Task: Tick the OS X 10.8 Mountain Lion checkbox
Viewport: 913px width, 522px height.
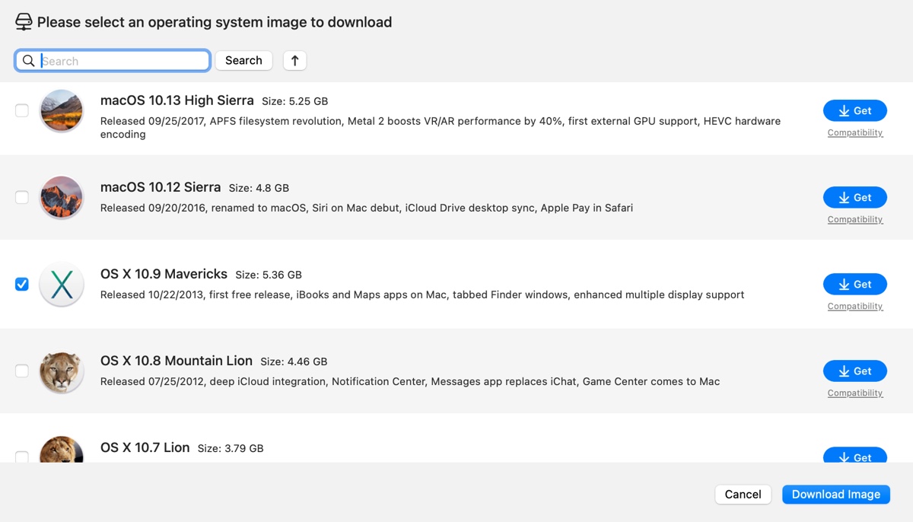Action: point(22,371)
